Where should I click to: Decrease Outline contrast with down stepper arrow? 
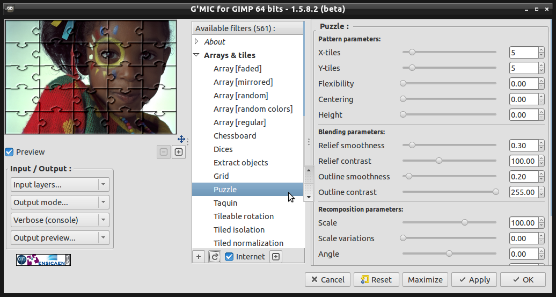(x=541, y=195)
